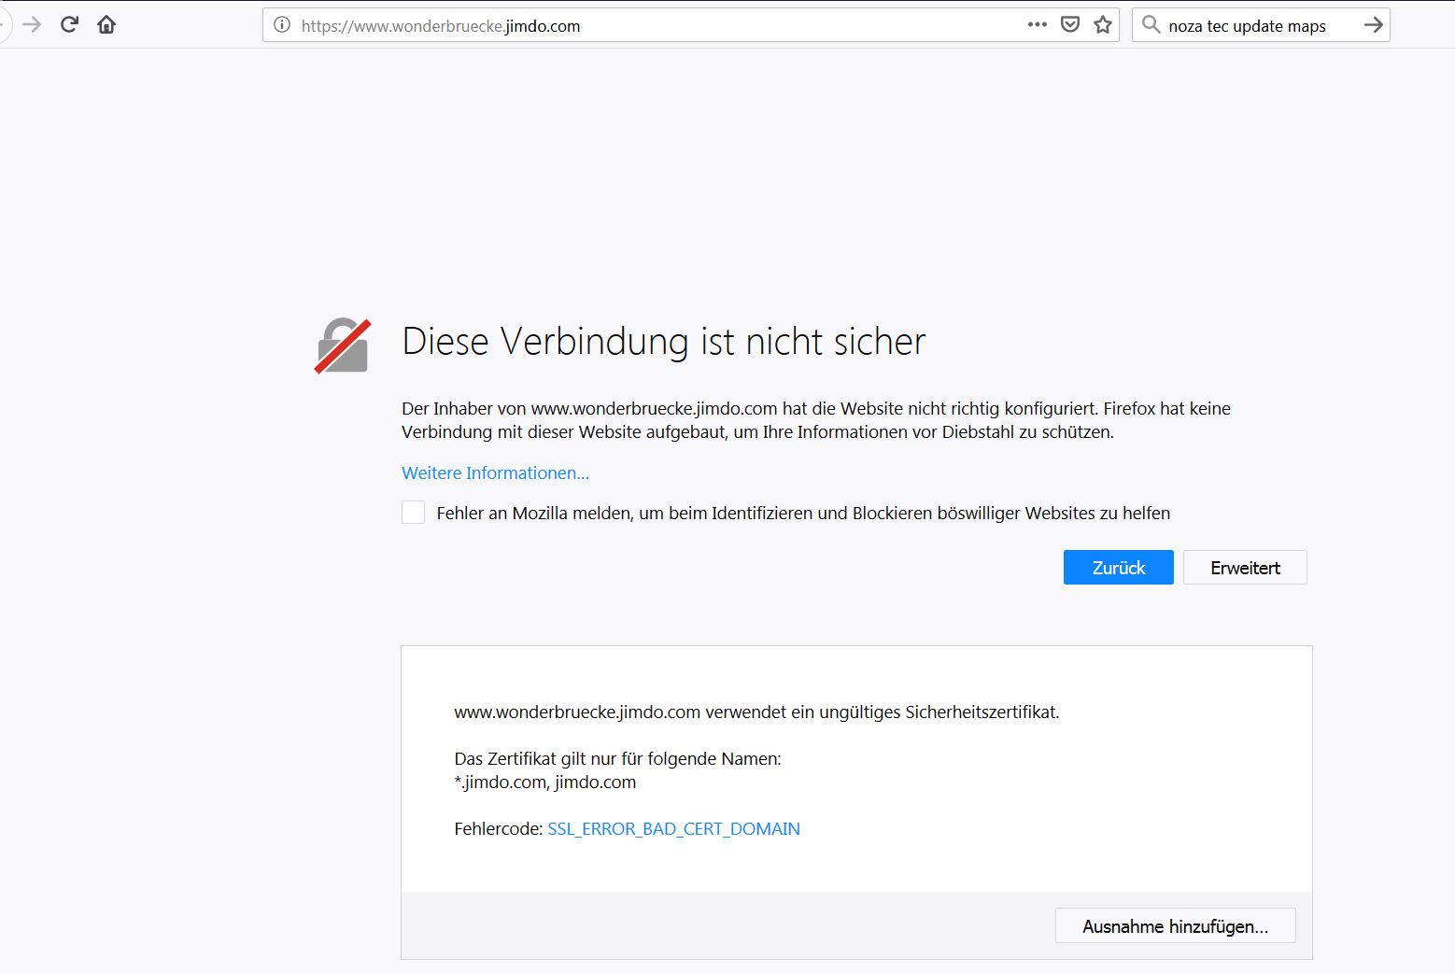Image resolution: width=1455 pixels, height=973 pixels.
Task: Open site information icon in address bar
Action: [282, 25]
